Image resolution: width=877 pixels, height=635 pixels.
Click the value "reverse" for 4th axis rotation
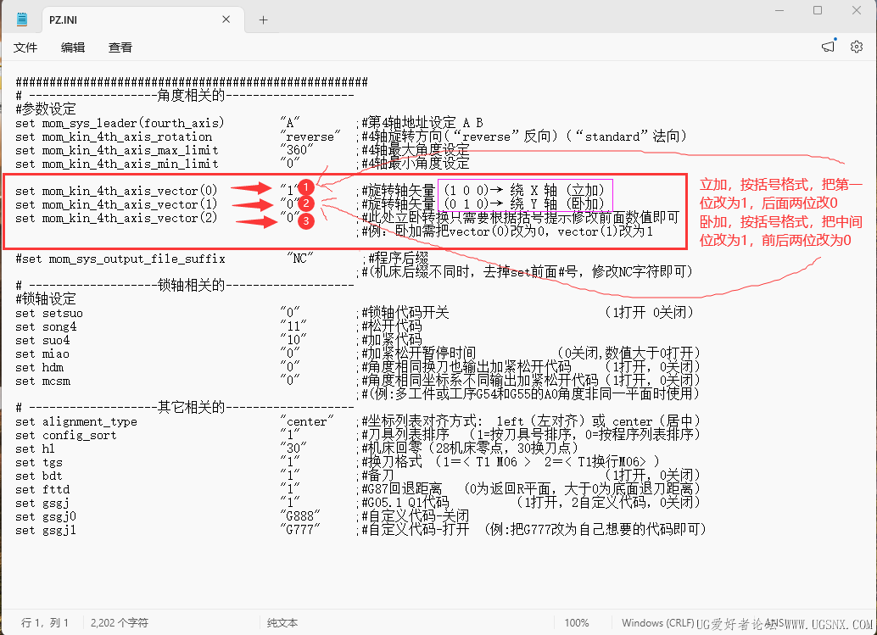pos(310,136)
